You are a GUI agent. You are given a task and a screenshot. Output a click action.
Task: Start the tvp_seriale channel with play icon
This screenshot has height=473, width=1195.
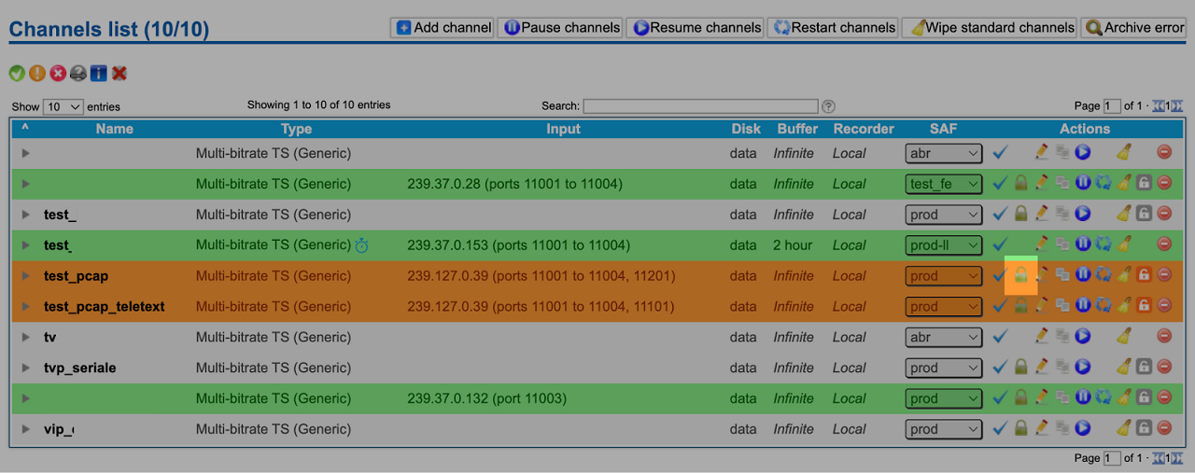click(x=1083, y=368)
